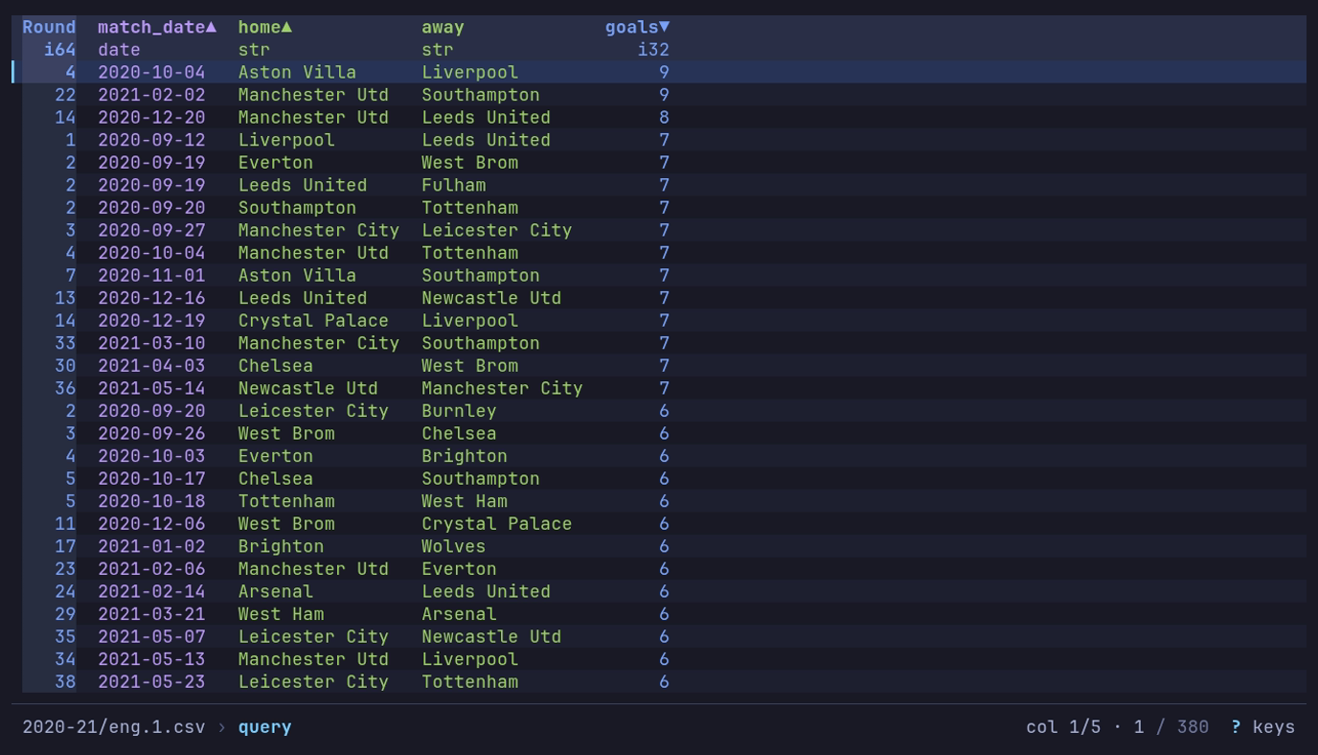Click the i32 type label under goals

[x=653, y=50]
